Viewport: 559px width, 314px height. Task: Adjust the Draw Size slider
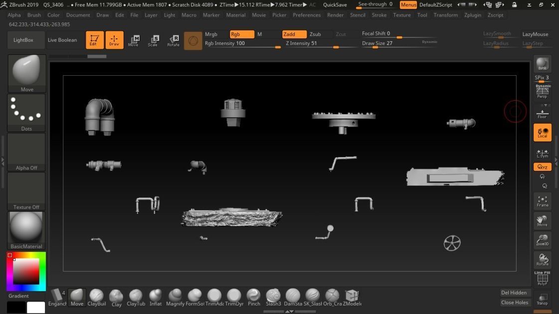tap(398, 44)
